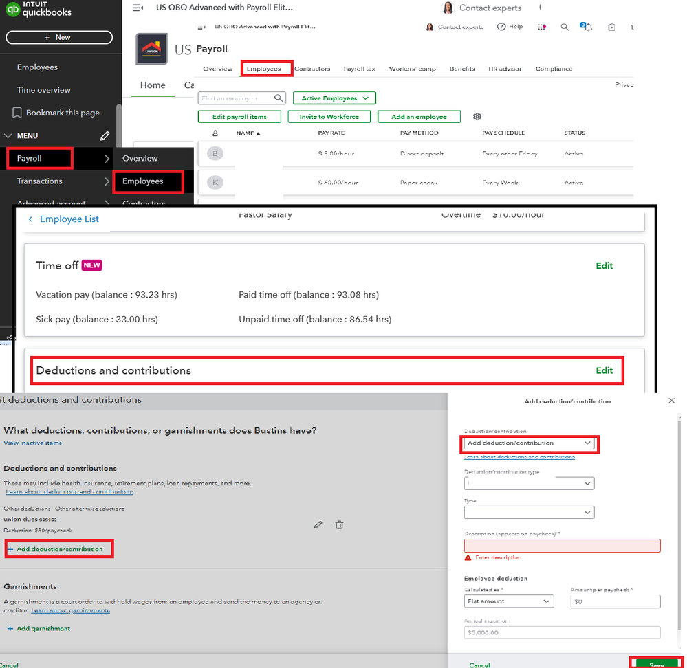Screen dimensions: 687x668
Task: Sort by the NAME column header
Action: pos(248,133)
